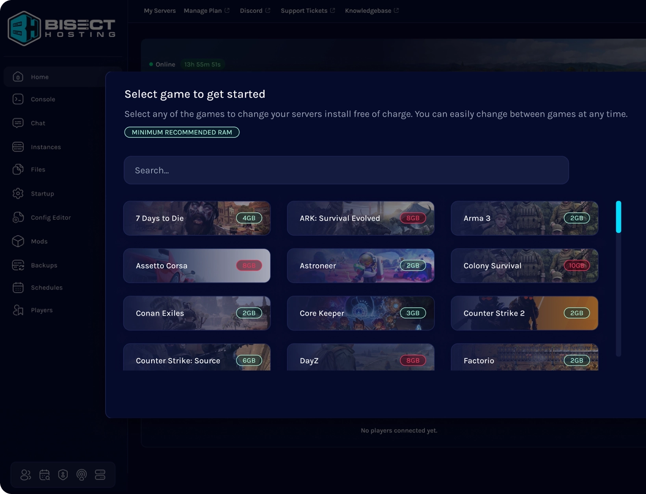The height and width of the screenshot is (494, 646).
Task: Click the game Search field
Action: 346,170
